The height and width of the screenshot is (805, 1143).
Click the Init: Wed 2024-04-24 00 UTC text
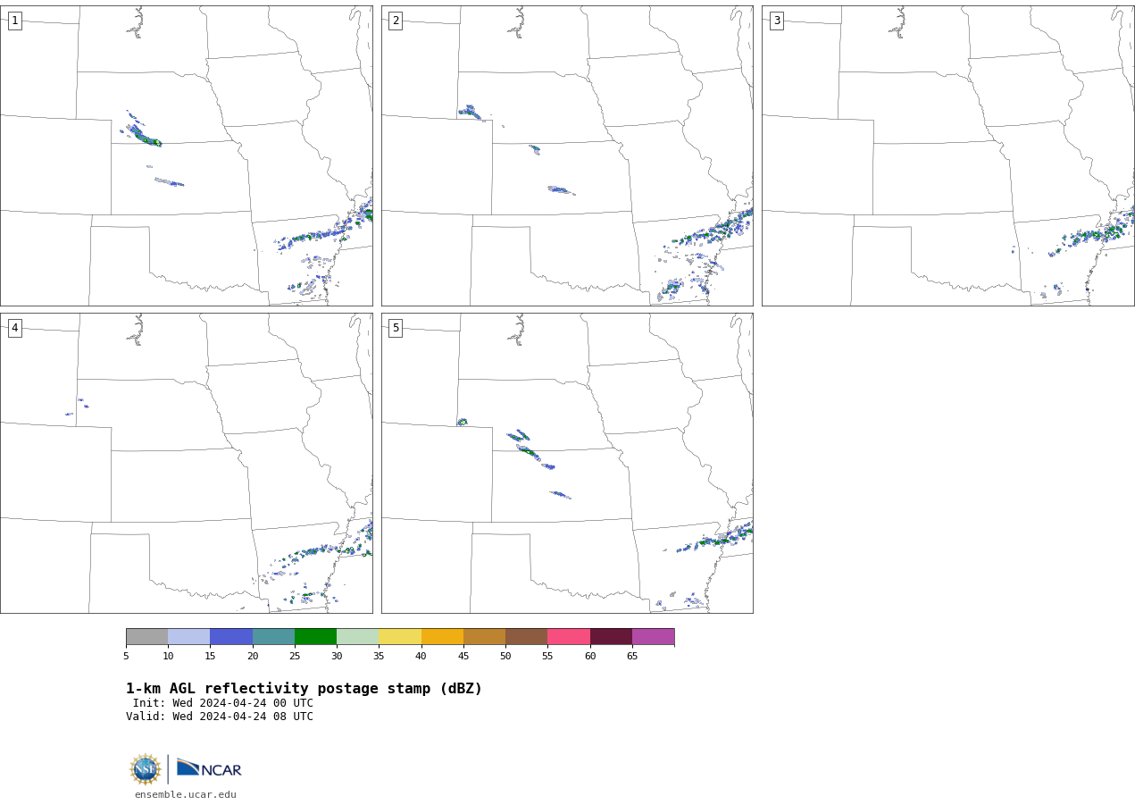223,703
